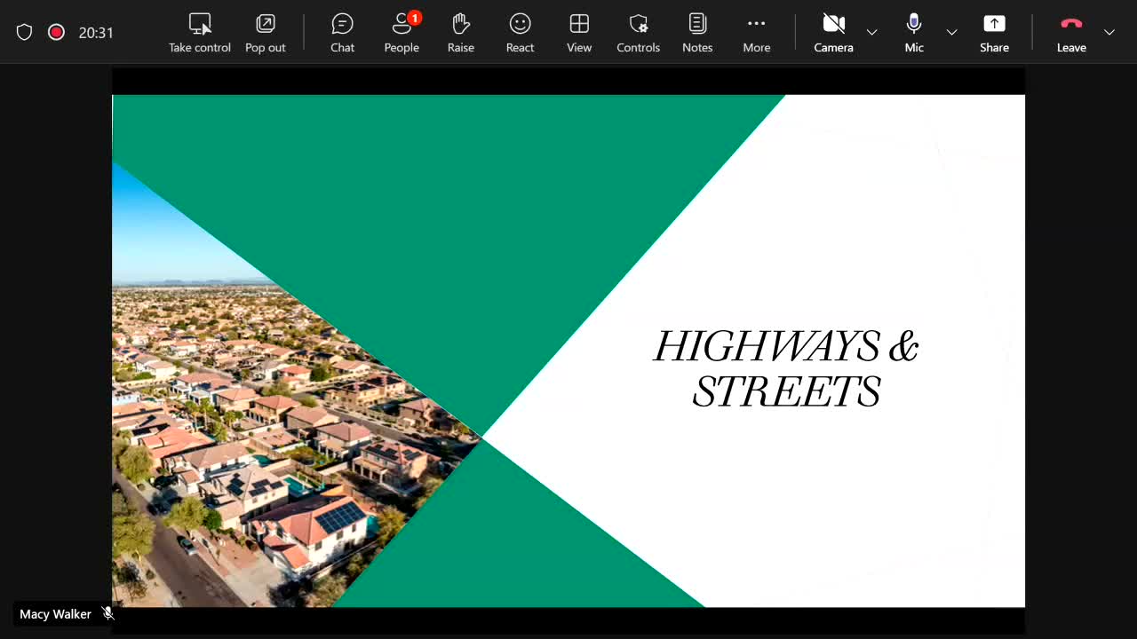This screenshot has width=1137, height=639.
Task: Mute the Mic
Action: pos(914,33)
